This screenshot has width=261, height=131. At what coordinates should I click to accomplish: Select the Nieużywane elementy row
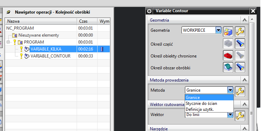[57, 35]
